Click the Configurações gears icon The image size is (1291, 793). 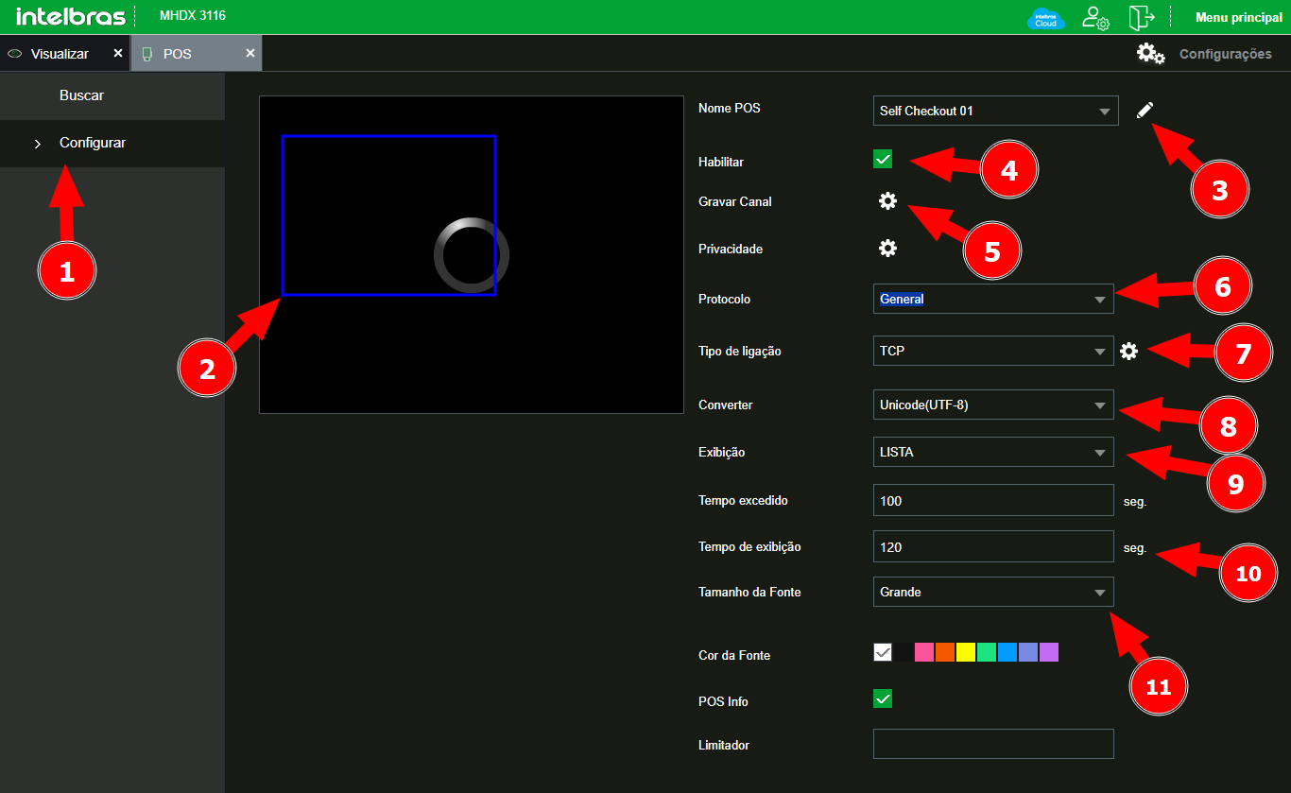(x=1150, y=54)
